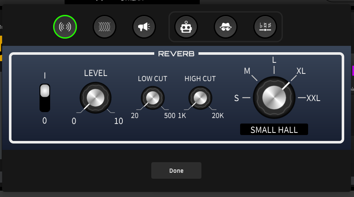Viewport: 354px width, 197px height.
Task: Set reverb size to M
Action: [247, 71]
